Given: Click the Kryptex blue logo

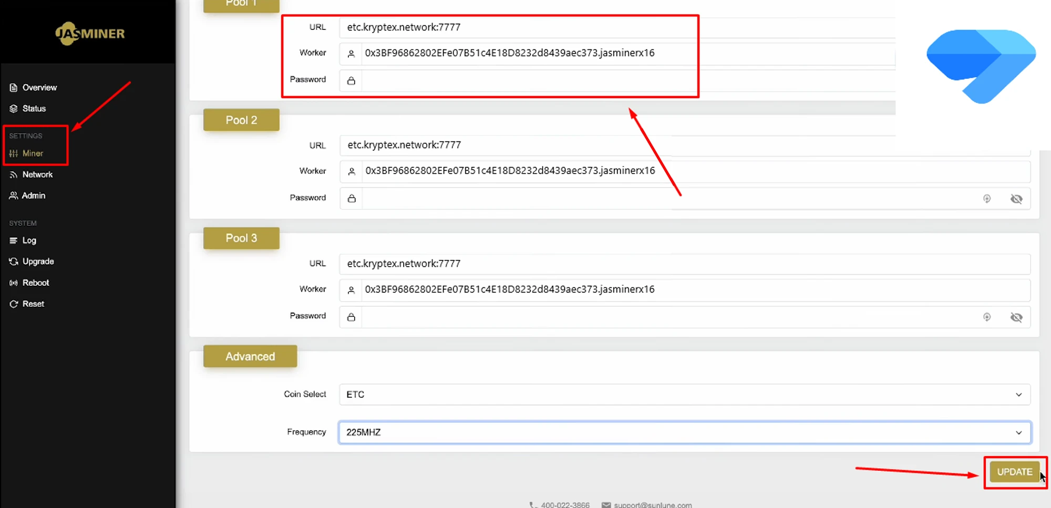Looking at the screenshot, I should coord(981,66).
